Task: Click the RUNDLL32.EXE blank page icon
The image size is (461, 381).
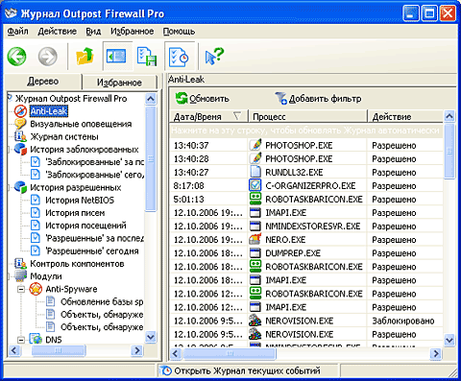Action: tap(255, 172)
